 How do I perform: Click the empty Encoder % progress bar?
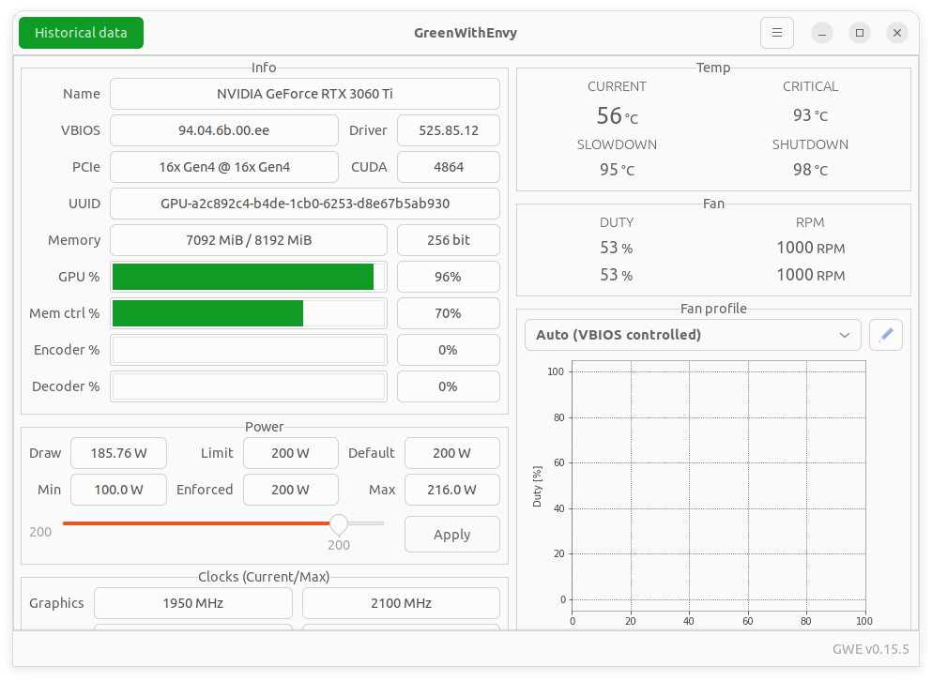coord(249,350)
